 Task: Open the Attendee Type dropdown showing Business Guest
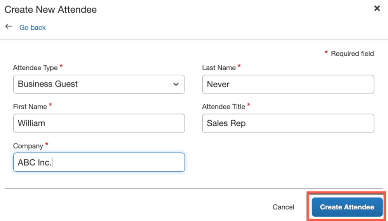[x=99, y=84]
